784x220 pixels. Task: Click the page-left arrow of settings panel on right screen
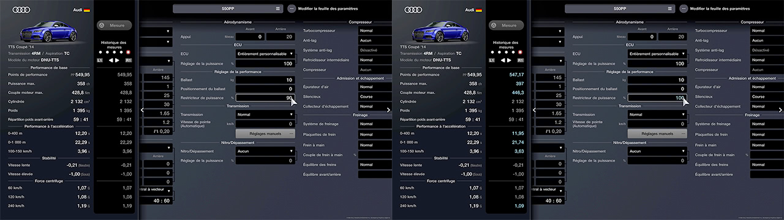click(x=535, y=110)
